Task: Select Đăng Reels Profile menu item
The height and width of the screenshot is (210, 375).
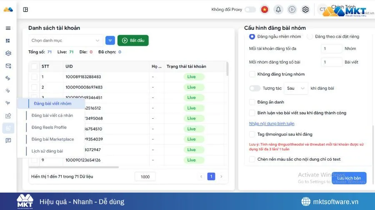Action: point(49,127)
